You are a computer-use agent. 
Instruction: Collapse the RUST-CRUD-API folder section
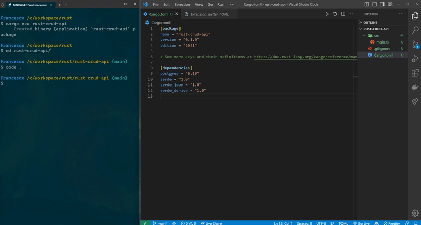pyautogui.click(x=383, y=29)
